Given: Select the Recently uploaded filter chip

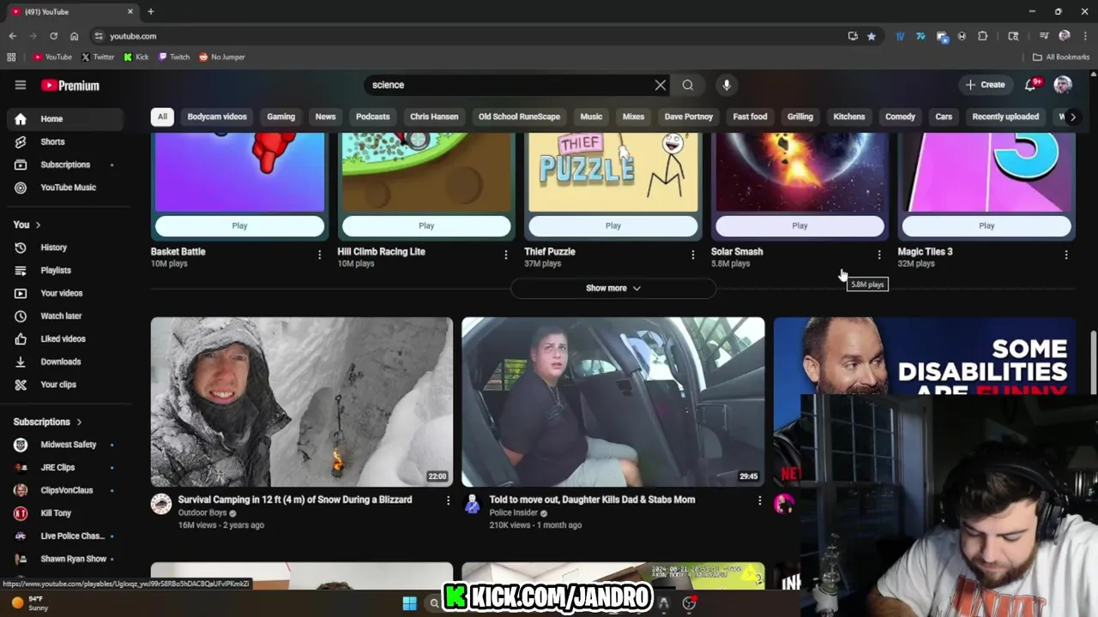Looking at the screenshot, I should [1005, 117].
